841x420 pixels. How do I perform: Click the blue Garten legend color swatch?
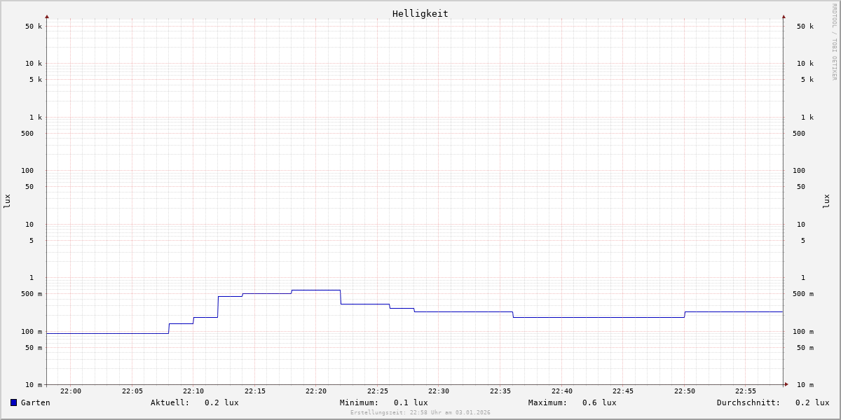13,402
